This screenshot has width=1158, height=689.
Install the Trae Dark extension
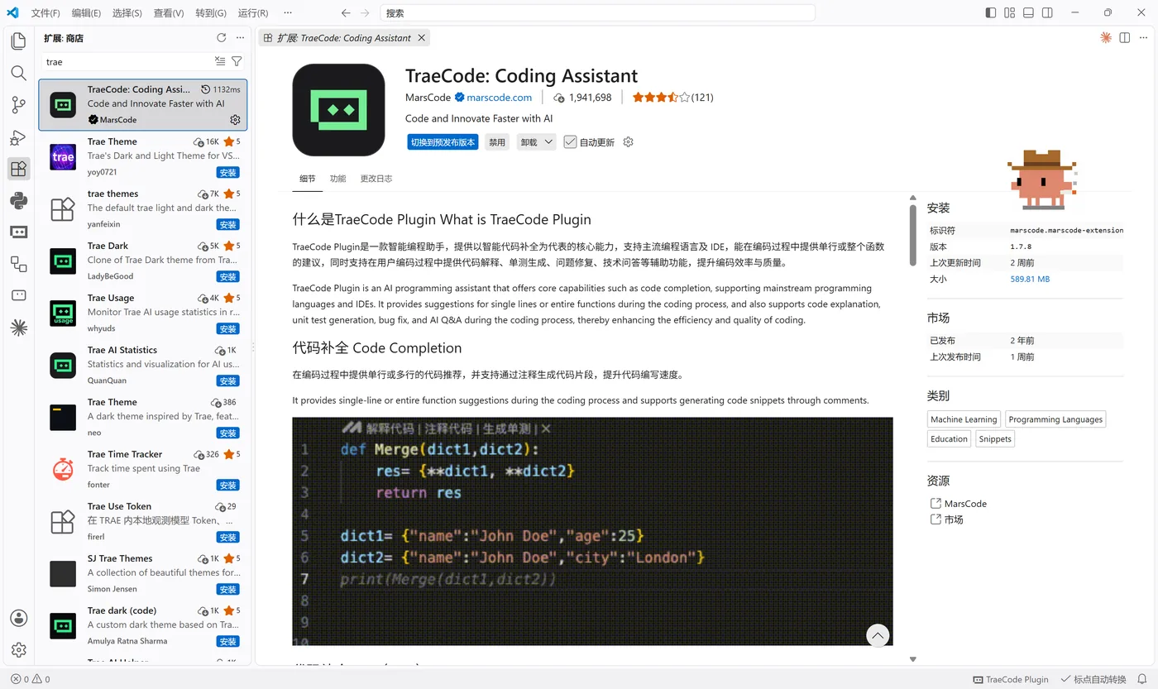coord(228,277)
